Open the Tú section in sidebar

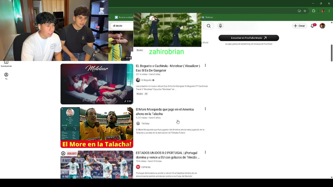click(x=6, y=76)
